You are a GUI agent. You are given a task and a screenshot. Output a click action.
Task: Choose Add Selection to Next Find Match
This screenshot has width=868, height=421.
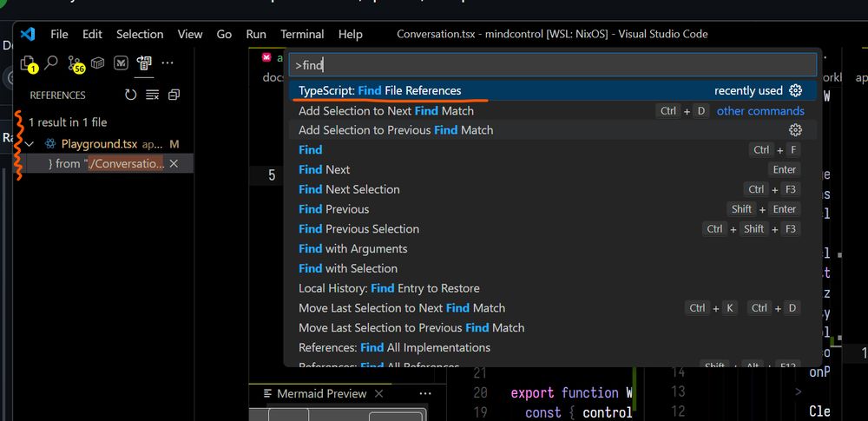pos(552,111)
